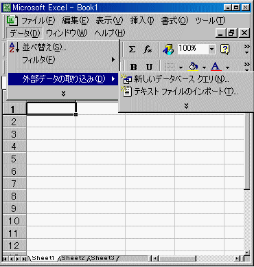
Task: Click the vertical scrollbar thumb
Action: 246,150
